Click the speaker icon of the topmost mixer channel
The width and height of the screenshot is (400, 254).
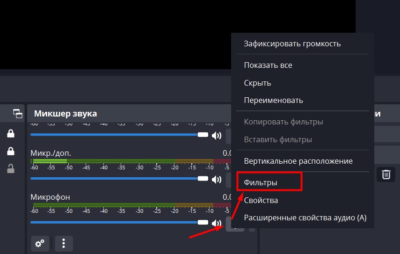pos(216,136)
